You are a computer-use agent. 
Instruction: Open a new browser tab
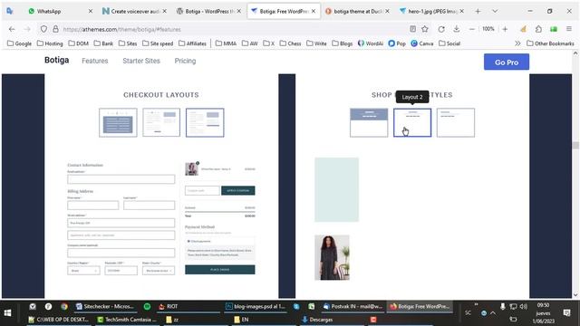point(478,11)
